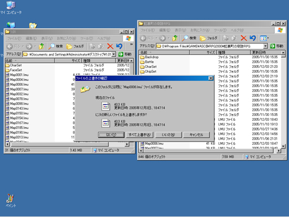Click the left window horizontal scrollbar

click(x=68, y=145)
